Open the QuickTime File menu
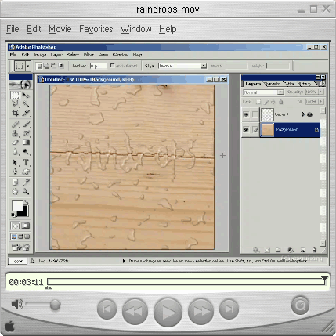The width and height of the screenshot is (336, 336). click(x=13, y=29)
